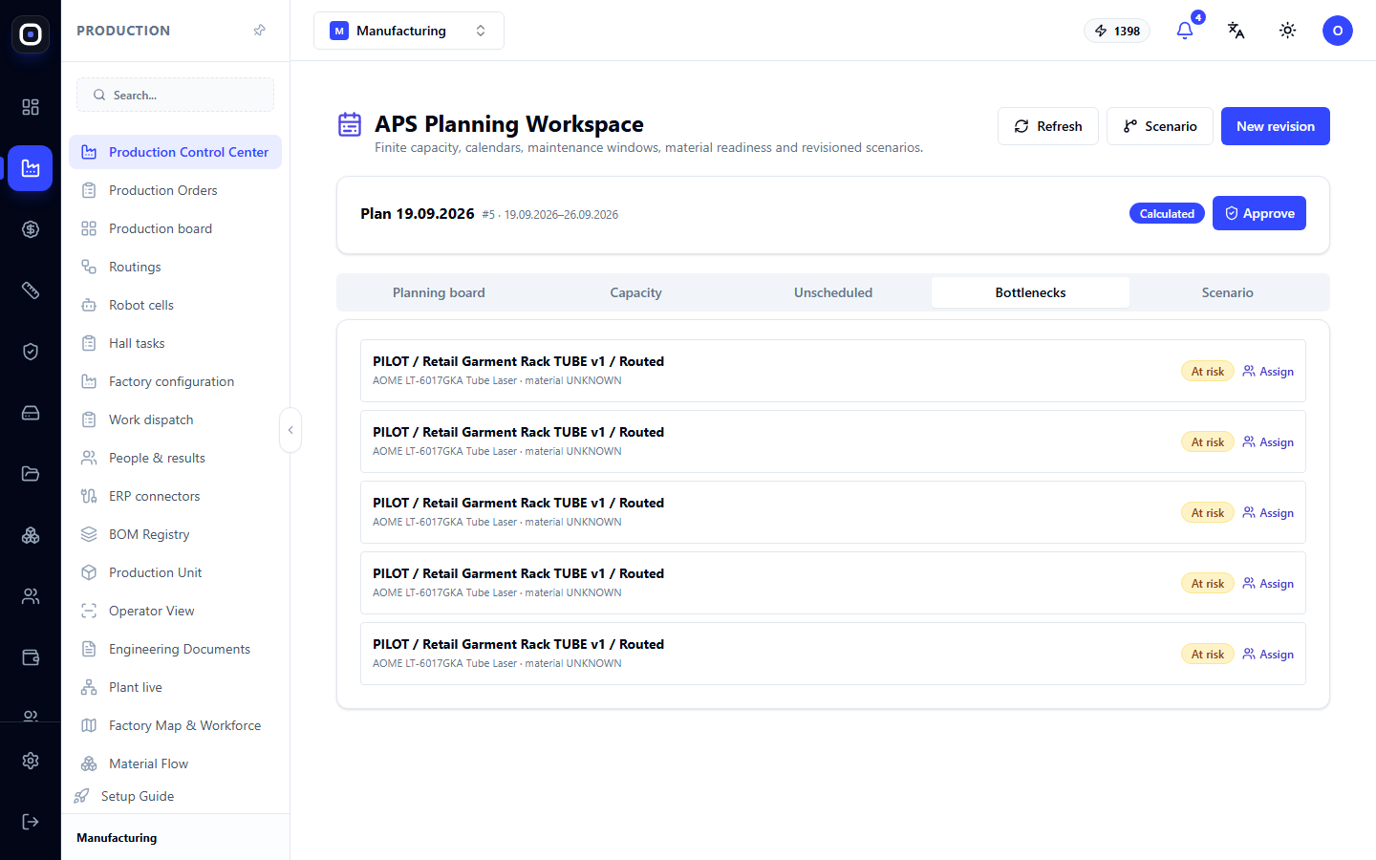The height and width of the screenshot is (860, 1376).
Task: Open the dashboard grid icon in rail
Action: [31, 107]
